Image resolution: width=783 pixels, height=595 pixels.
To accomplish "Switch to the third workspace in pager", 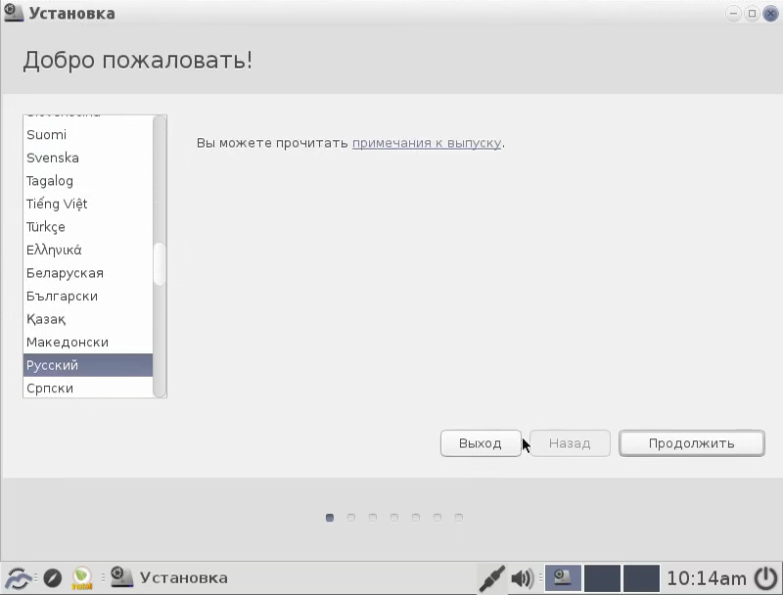I will coord(642,578).
